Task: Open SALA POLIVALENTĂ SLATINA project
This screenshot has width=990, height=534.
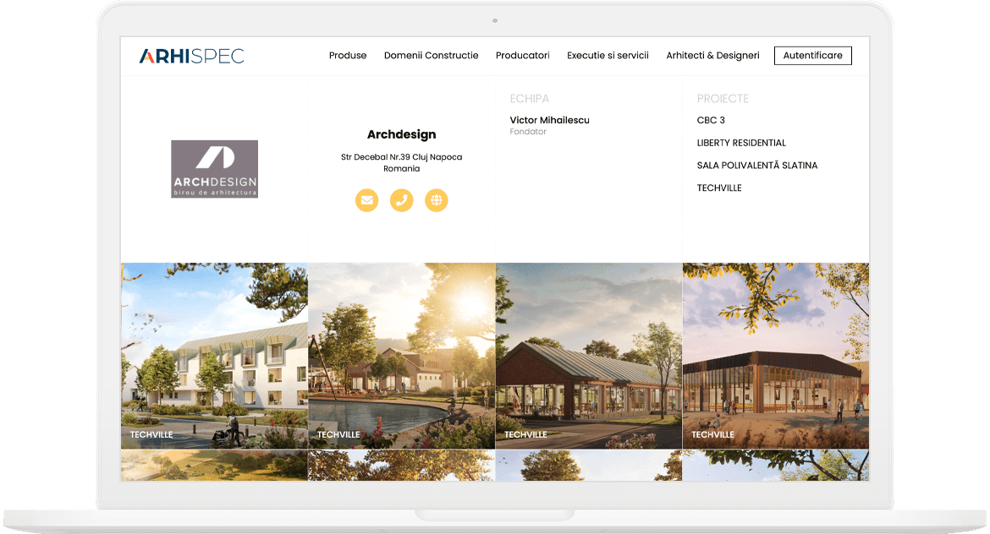Action: tap(756, 166)
